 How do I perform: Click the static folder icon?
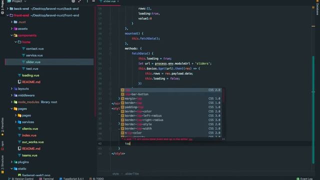pyautogui.click(x=15, y=169)
